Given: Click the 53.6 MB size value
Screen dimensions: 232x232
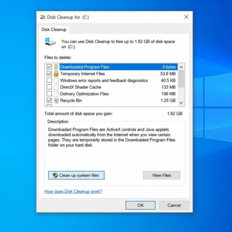Looking at the screenshot, I should pyautogui.click(x=168, y=74).
